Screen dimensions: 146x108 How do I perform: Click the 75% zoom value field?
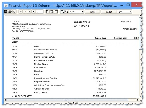[x=75, y=12]
